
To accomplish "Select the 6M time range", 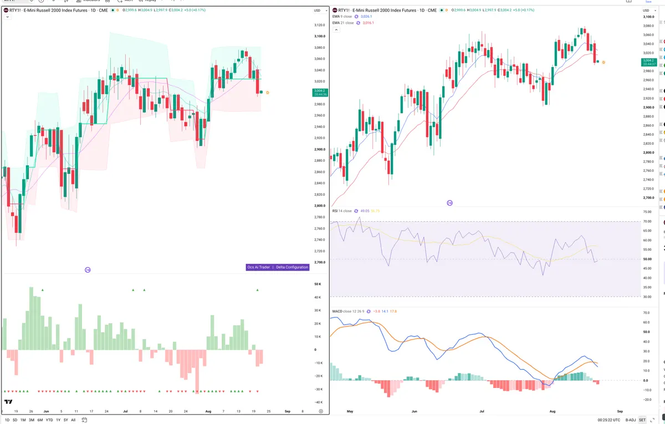I will point(40,420).
